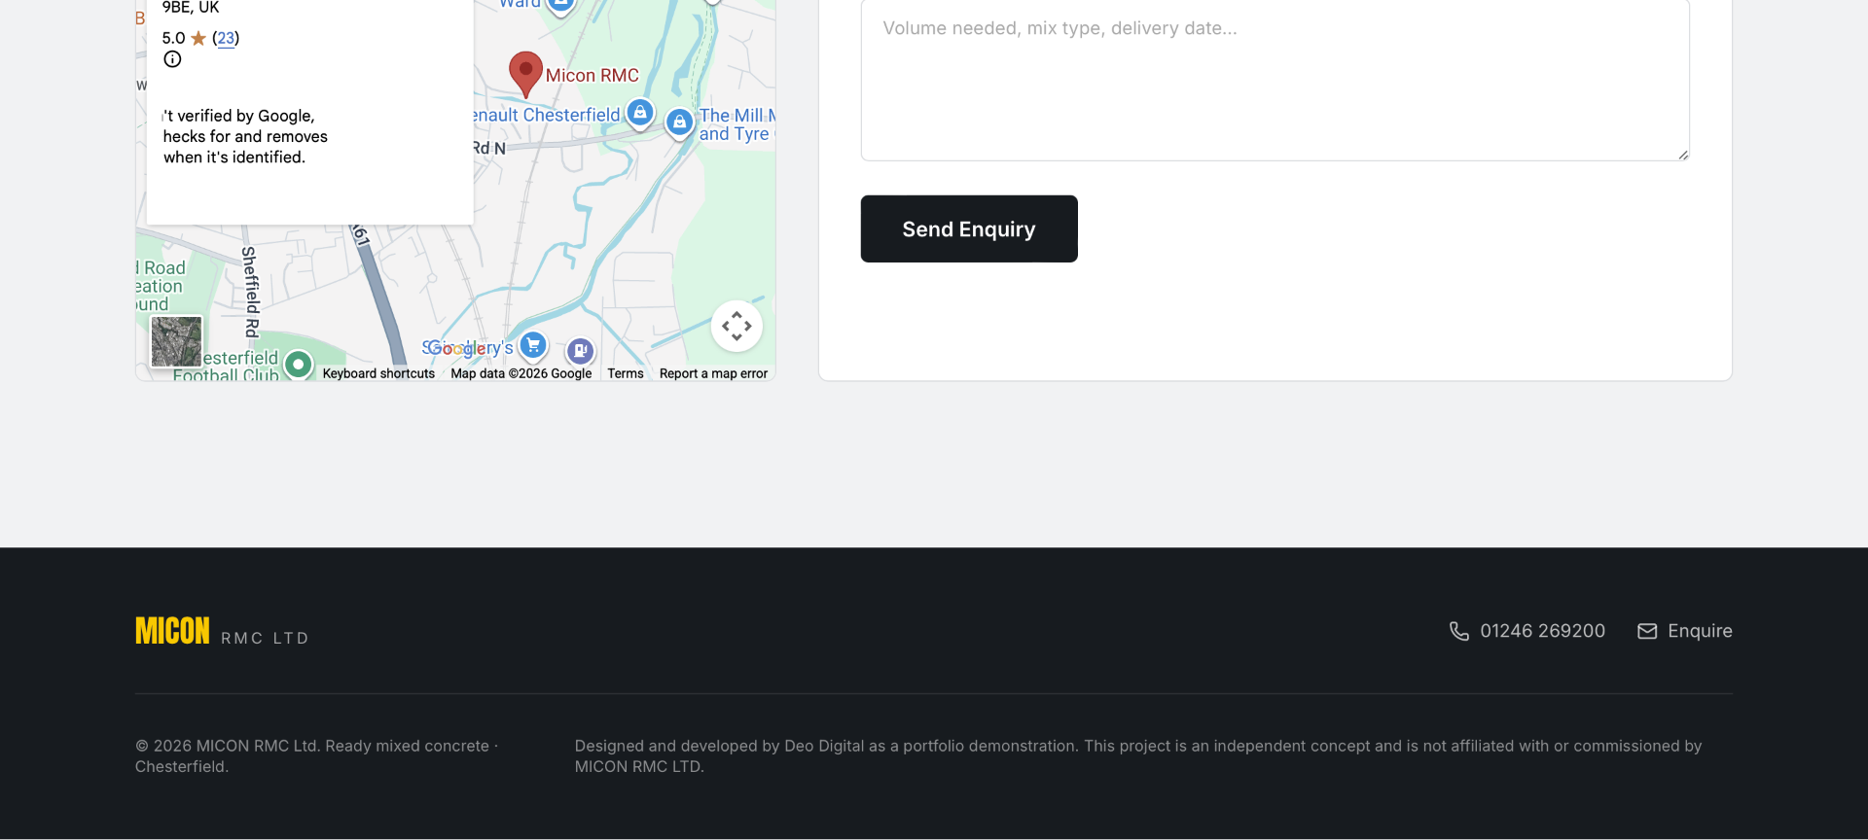1868x840 pixels.
Task: Click the red Micon RMC map pin
Action: point(525,74)
